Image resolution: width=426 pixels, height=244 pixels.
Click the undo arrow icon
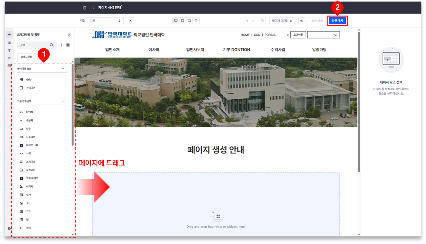pos(246,21)
